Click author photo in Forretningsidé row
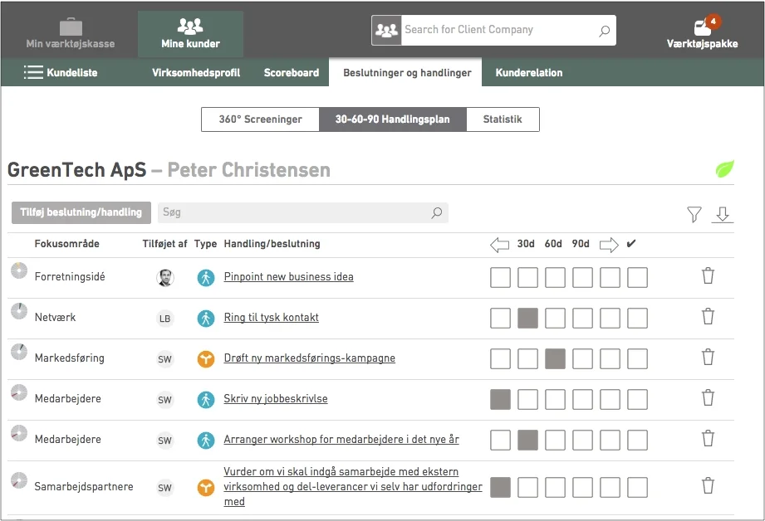Viewport: 765px width, 521px height. point(165,277)
